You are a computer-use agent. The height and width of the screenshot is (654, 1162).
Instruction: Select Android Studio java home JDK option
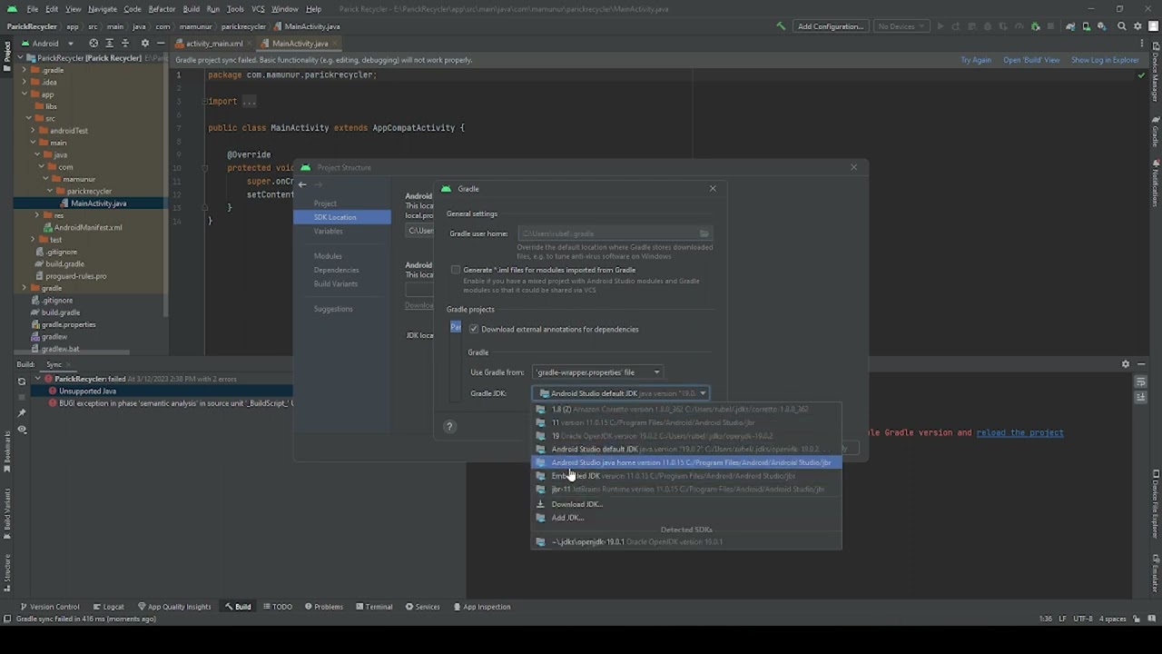pyautogui.click(x=686, y=462)
